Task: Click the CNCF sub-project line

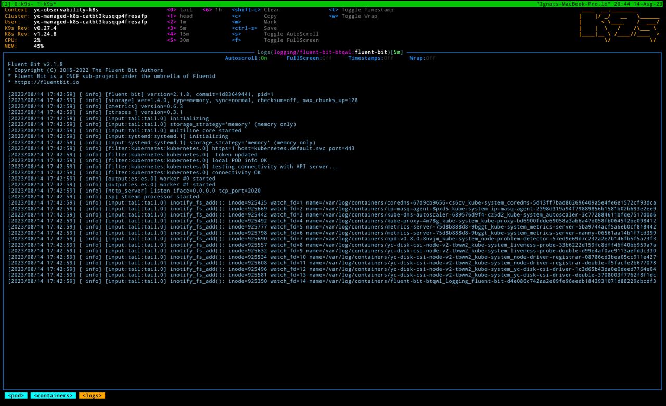Action: [x=111, y=76]
